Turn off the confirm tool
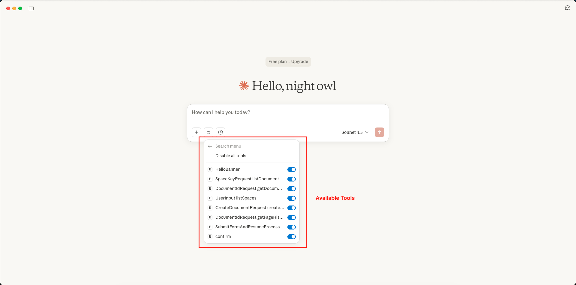This screenshot has width=576, height=285. click(x=291, y=236)
